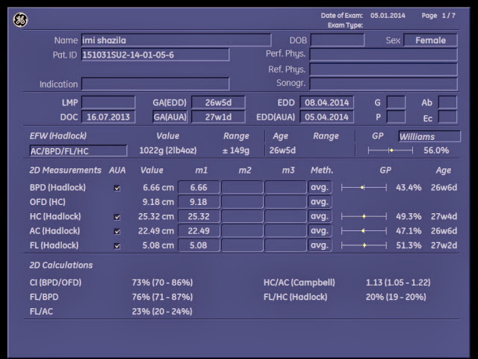Change the Sex field showing Female
Viewport: 478px width, 359px height.
point(430,40)
